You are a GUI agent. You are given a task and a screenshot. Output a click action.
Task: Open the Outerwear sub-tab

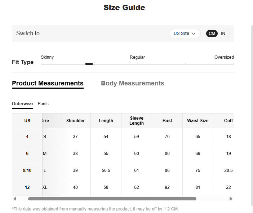tap(23, 104)
